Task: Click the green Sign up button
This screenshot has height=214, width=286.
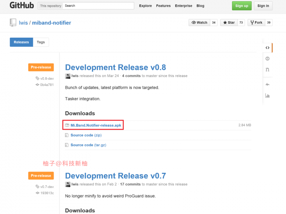Action: click(242, 6)
